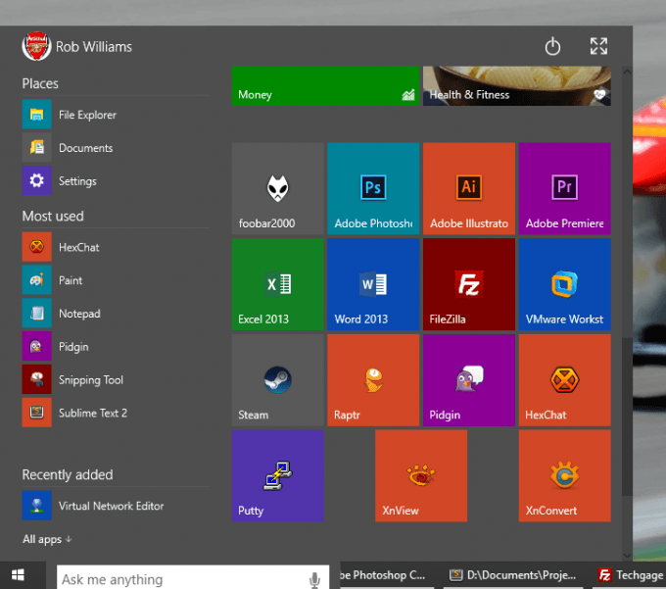This screenshot has height=589, width=666.
Task: Click the Rob Williams user avatar
Action: [36, 46]
